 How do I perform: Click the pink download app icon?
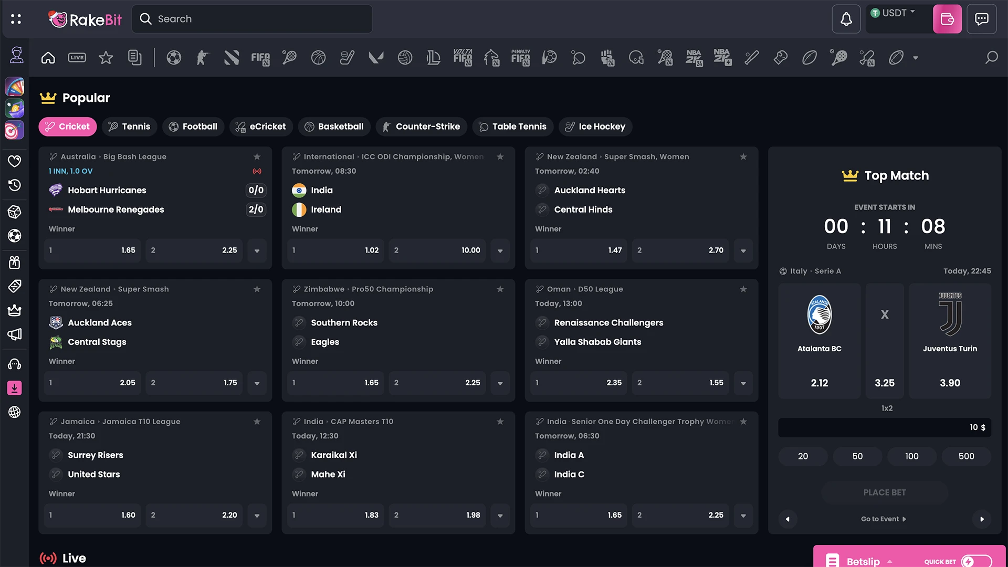(15, 388)
